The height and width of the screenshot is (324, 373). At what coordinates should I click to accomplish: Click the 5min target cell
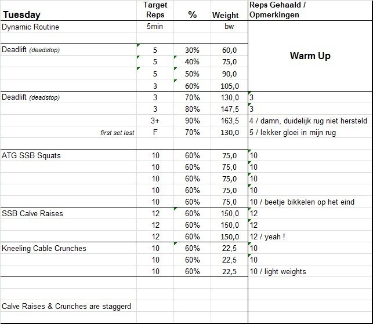click(155, 27)
